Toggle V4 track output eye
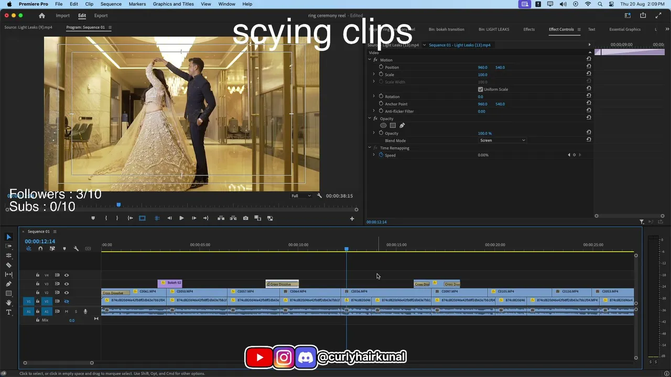The width and height of the screenshot is (671, 377). click(x=66, y=275)
